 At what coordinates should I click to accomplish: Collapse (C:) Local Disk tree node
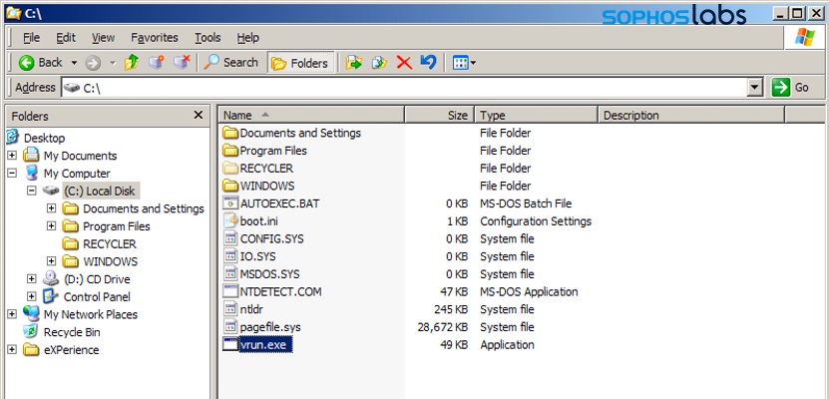tap(32, 191)
